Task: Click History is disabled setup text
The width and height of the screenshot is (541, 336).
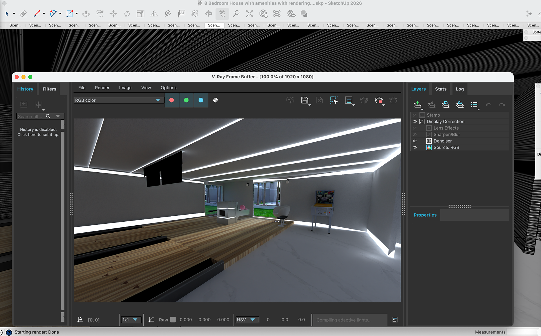Action: pyautogui.click(x=38, y=132)
